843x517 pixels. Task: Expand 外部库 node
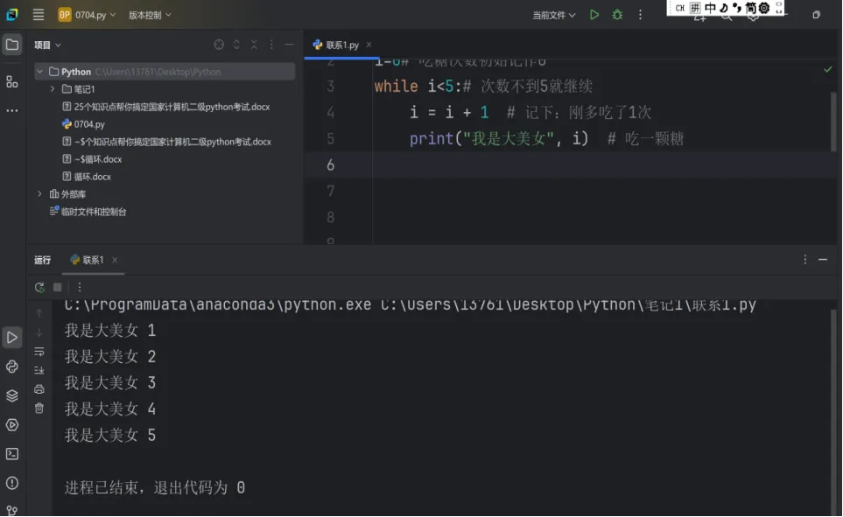39,193
